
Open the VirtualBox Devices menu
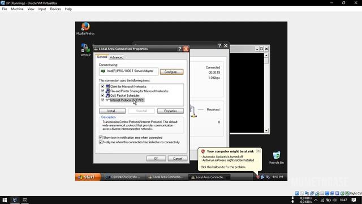[55, 9]
